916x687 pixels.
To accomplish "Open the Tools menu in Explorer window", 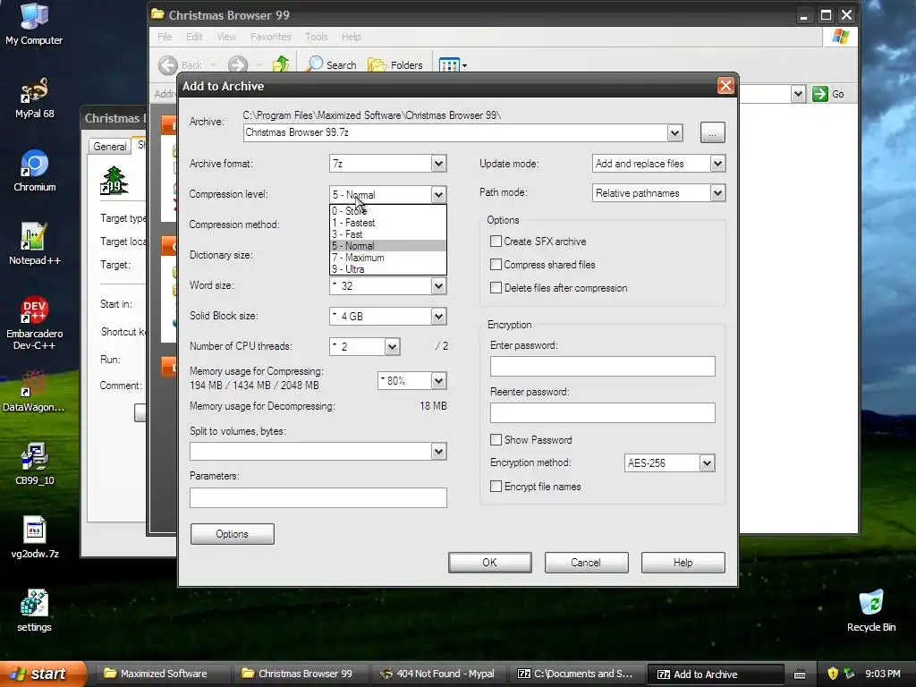I will (316, 37).
